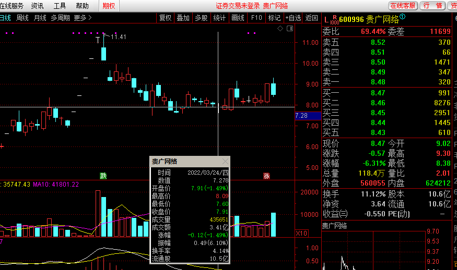Open the 多周期 multi-period view
The height and width of the screenshot is (270, 457).
(60, 18)
